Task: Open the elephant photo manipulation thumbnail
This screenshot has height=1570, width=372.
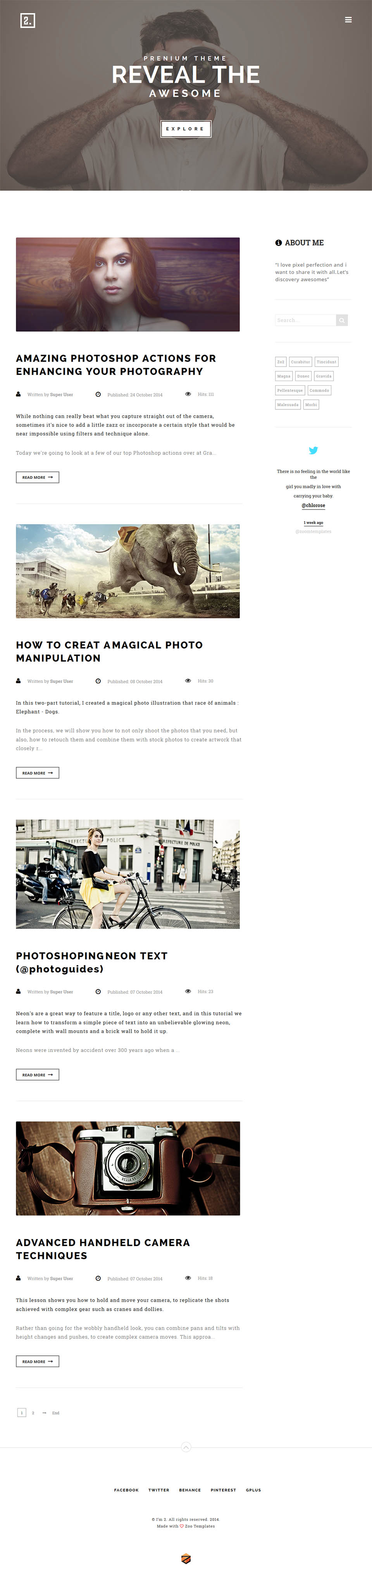Action: pos(128,571)
